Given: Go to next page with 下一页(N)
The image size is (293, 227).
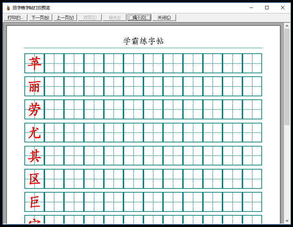Looking at the screenshot, I should 40,18.
